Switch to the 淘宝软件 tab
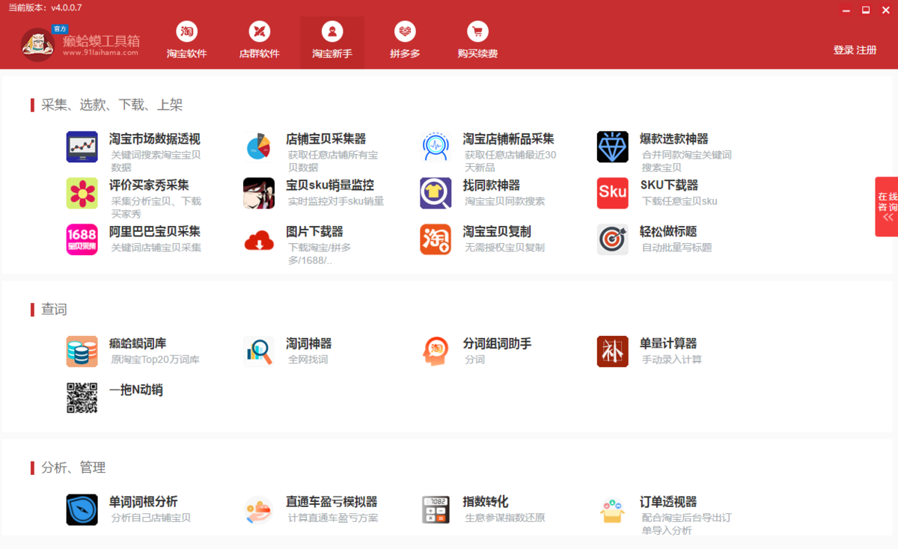Screen dimensions: 898x549 (186, 41)
